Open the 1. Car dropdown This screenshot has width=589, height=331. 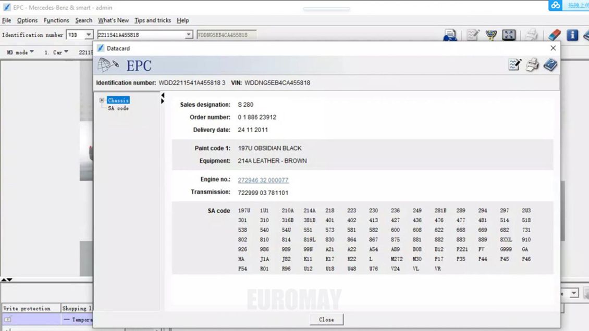(x=56, y=53)
